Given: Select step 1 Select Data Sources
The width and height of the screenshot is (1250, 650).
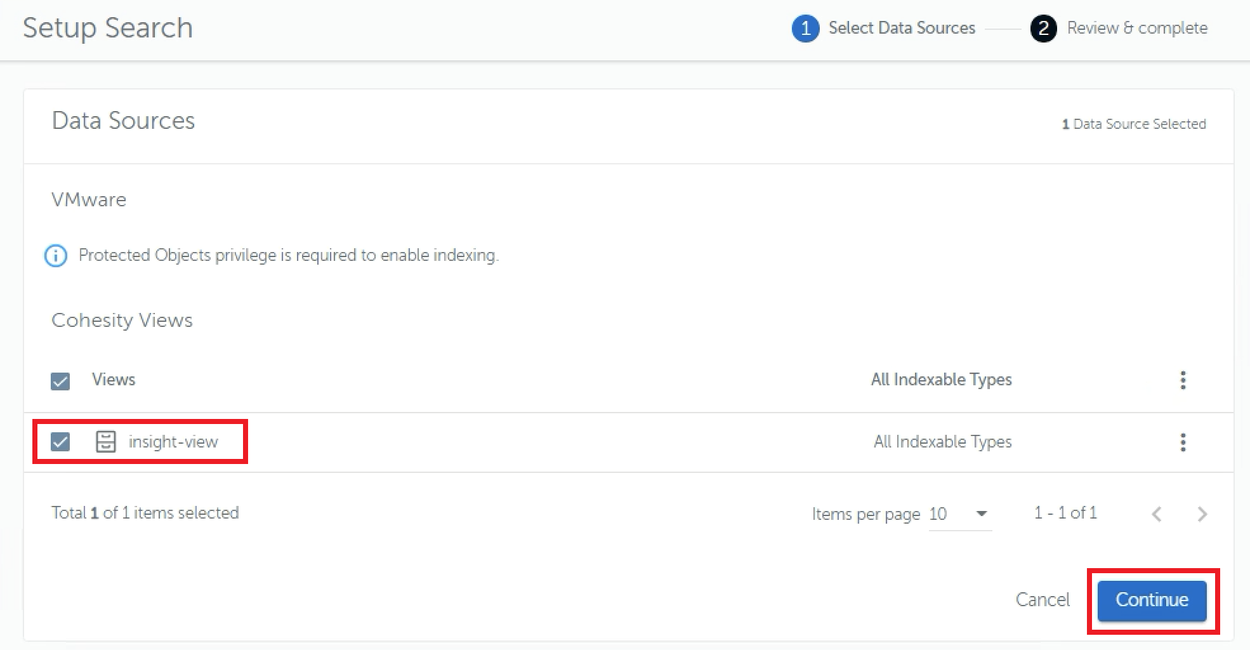Looking at the screenshot, I should (x=883, y=29).
